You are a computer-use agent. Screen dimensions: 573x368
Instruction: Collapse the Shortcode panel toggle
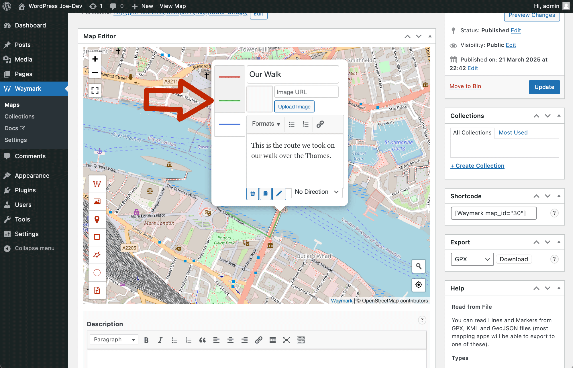coord(559,196)
